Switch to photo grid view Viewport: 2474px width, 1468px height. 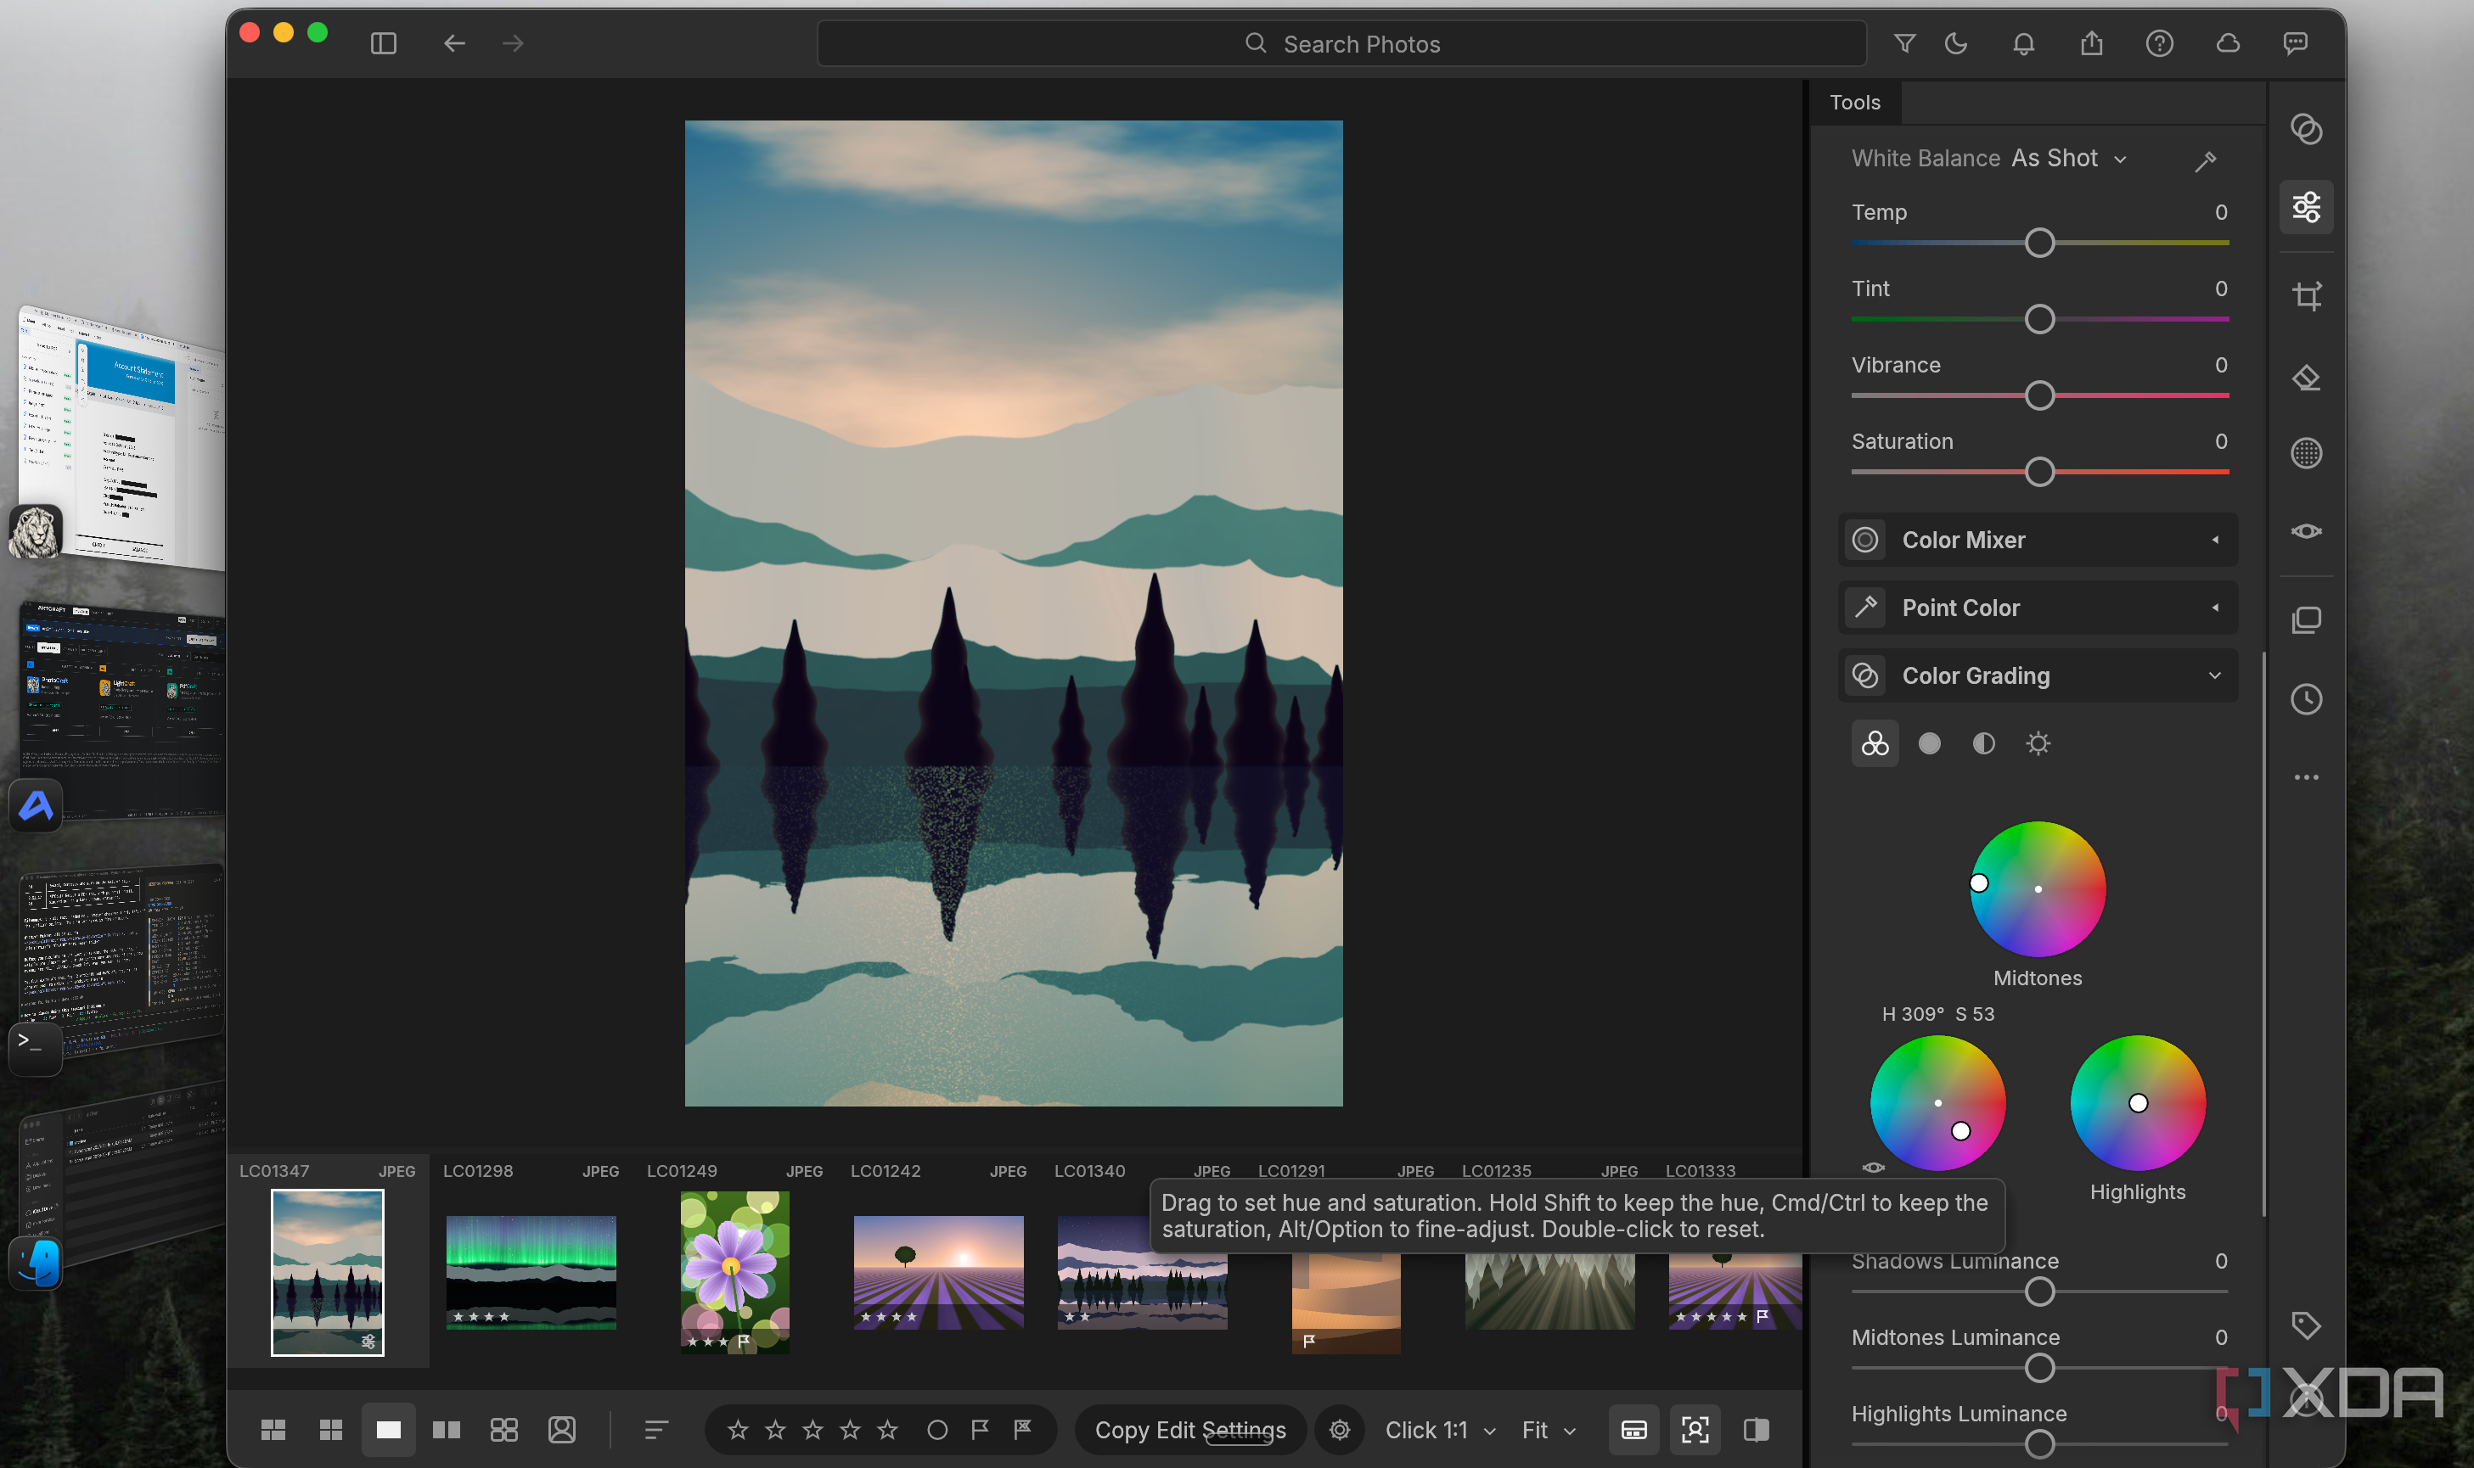(273, 1430)
